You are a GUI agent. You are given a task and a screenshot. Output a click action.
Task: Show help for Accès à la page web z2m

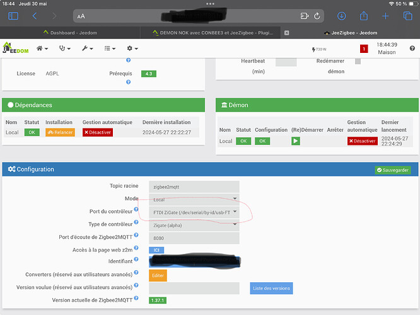(136, 248)
